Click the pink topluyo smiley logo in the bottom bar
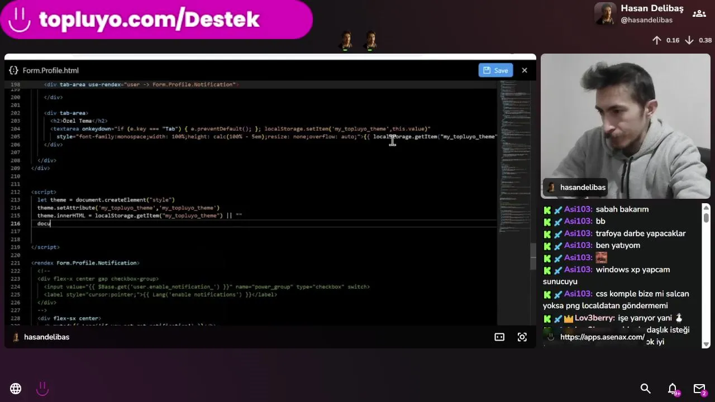 click(x=42, y=389)
